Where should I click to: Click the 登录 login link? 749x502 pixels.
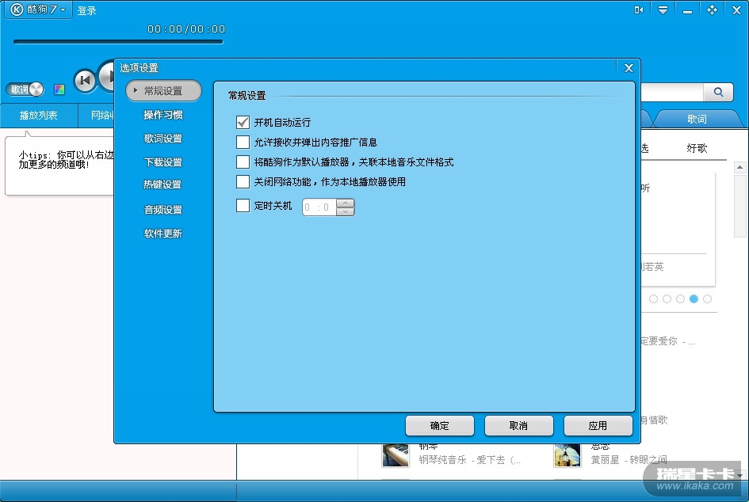tap(87, 10)
